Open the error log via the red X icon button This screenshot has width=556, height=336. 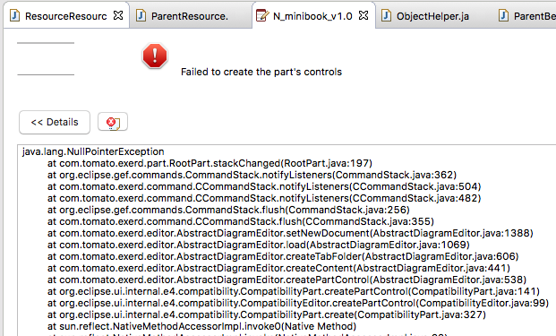click(113, 123)
